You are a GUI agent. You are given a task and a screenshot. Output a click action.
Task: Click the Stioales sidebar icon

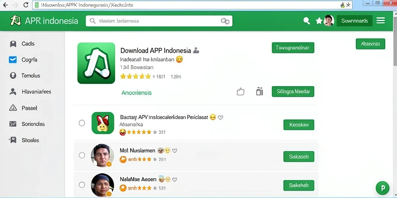[13, 140]
